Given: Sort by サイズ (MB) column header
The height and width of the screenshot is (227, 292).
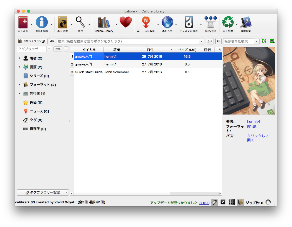Looking at the screenshot, I should click(187, 50).
